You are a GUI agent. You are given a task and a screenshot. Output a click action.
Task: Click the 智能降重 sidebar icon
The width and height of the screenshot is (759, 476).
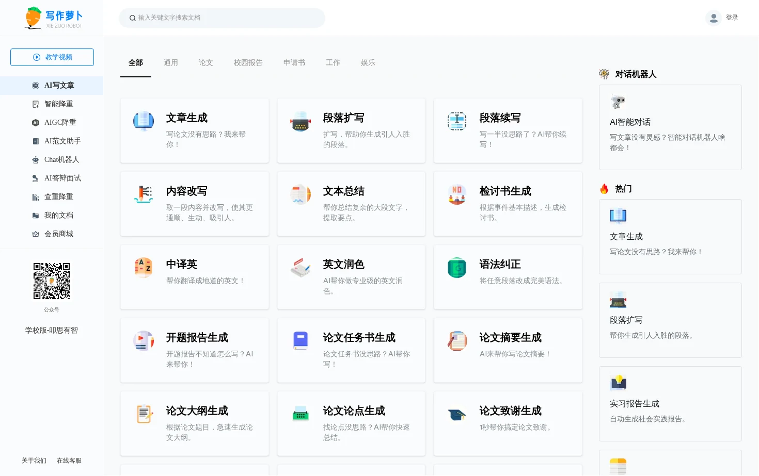click(x=36, y=104)
